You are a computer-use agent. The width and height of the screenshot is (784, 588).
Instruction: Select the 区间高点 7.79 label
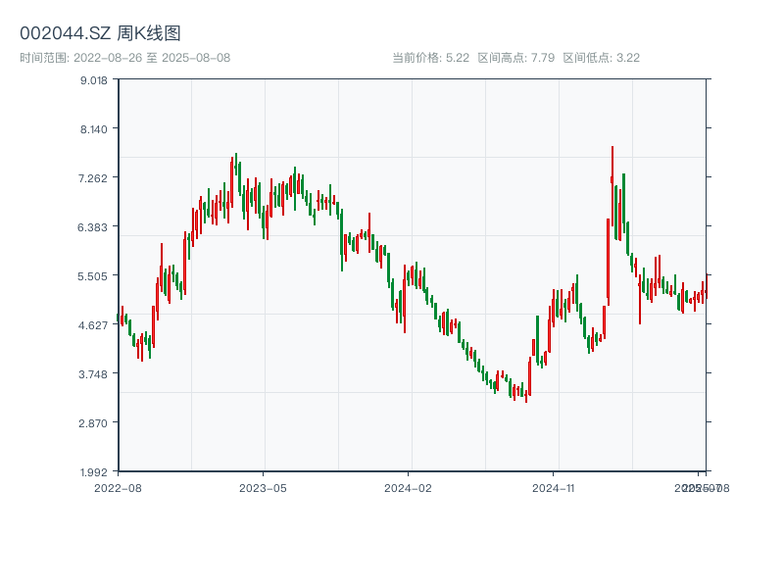pos(515,58)
